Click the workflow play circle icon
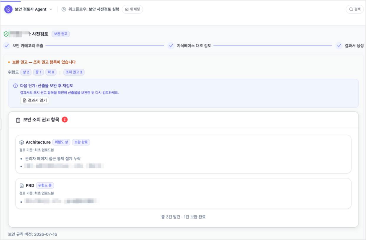Screen dimensions: 366x240 click(64, 9)
